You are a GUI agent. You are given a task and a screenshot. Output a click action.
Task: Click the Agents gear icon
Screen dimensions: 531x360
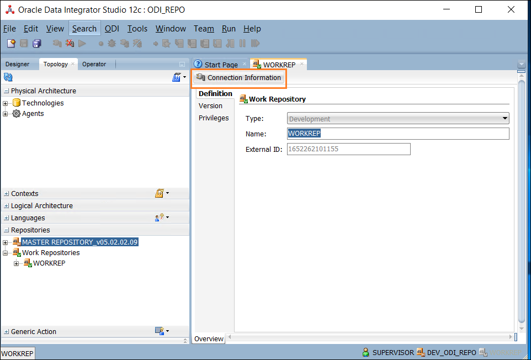click(x=16, y=113)
